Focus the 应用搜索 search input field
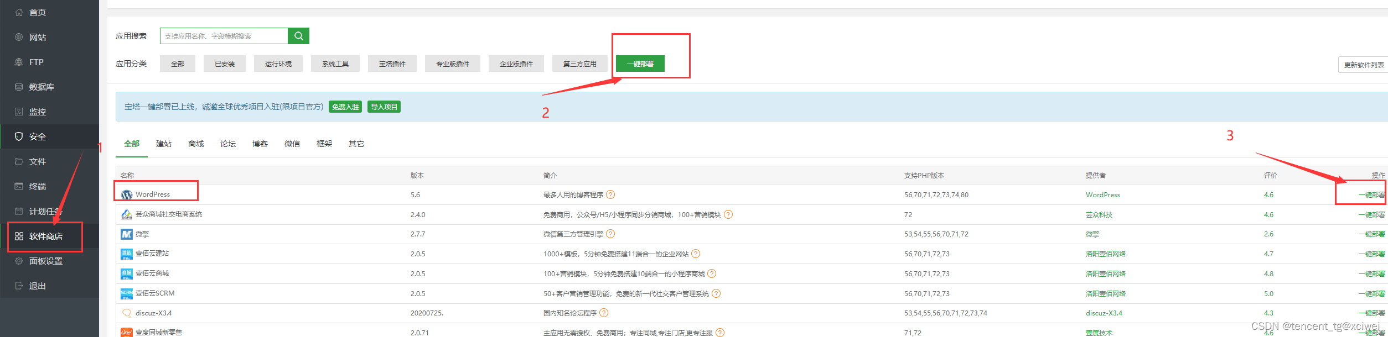The image size is (1388, 337). click(x=224, y=36)
